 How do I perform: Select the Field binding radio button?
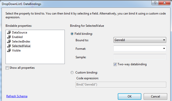[x=72, y=34]
